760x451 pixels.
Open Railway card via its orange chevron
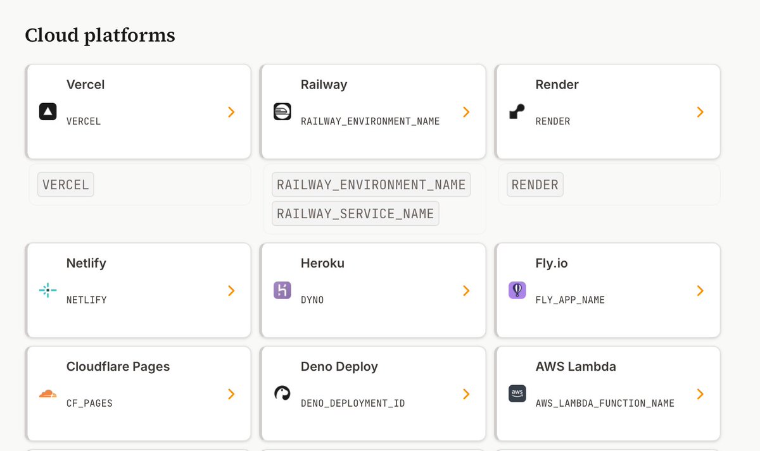tap(466, 112)
